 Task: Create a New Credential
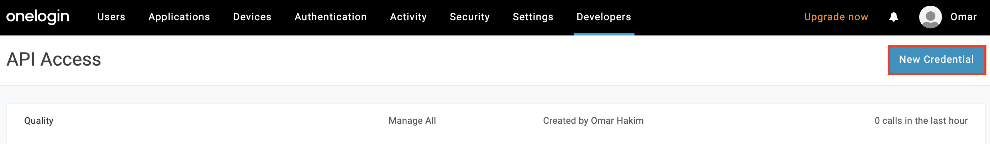coord(936,60)
